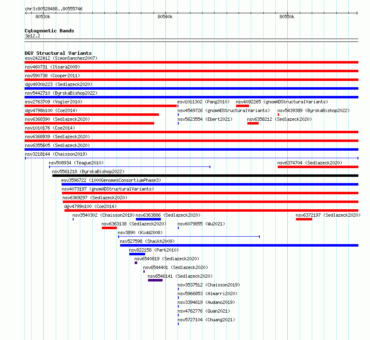
Task: Select the nsv460731 (Itsara2009) red bar label
Action: 52,67
